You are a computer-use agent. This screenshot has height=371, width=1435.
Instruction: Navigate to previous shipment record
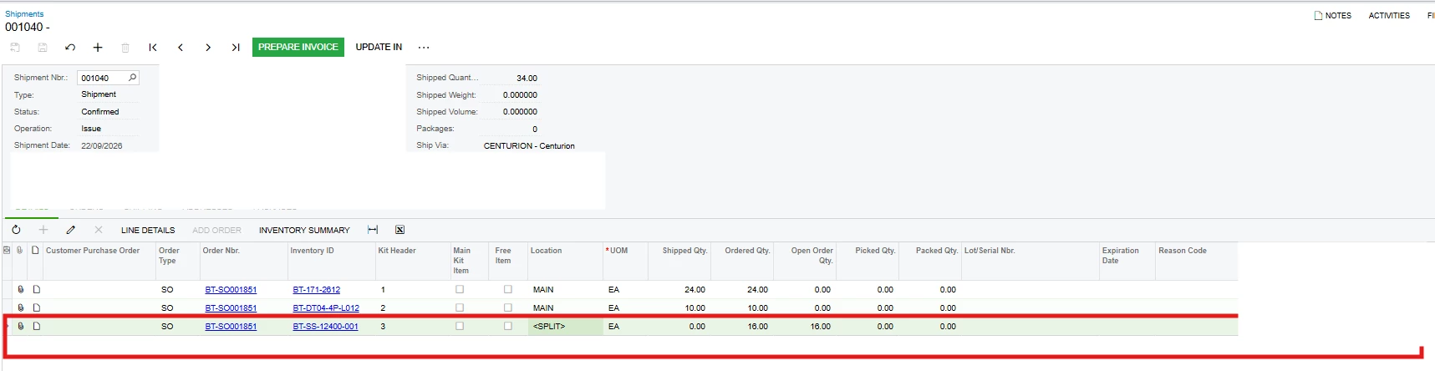[x=181, y=48]
